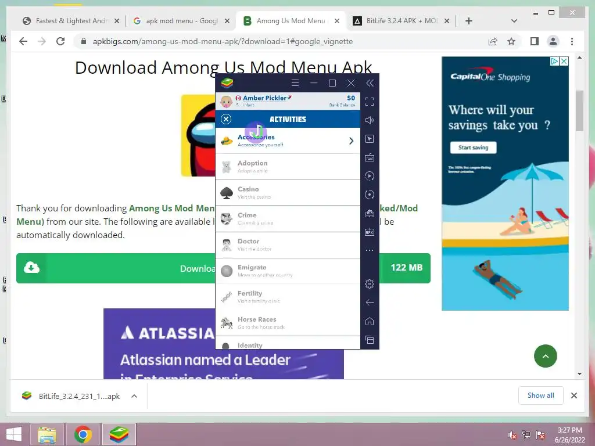Open the Chrome tab search dropdown

[514, 21]
